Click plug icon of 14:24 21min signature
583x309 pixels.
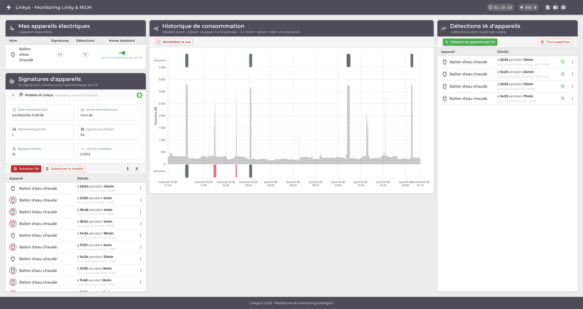tap(13, 259)
